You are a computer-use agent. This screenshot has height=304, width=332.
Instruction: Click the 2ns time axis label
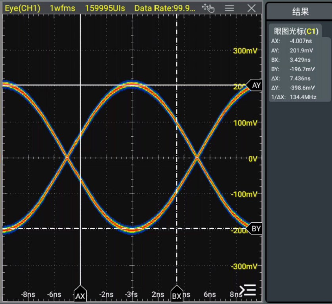(158, 294)
